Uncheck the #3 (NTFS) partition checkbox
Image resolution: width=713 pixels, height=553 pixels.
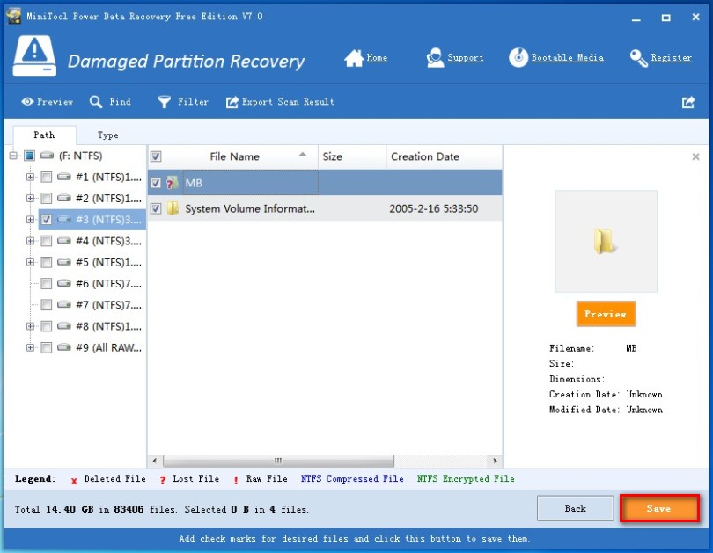tap(46, 220)
